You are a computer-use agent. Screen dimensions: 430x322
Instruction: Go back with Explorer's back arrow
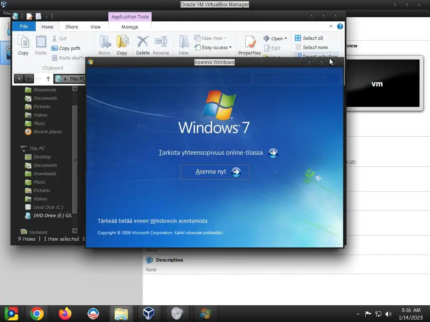(x=19, y=79)
